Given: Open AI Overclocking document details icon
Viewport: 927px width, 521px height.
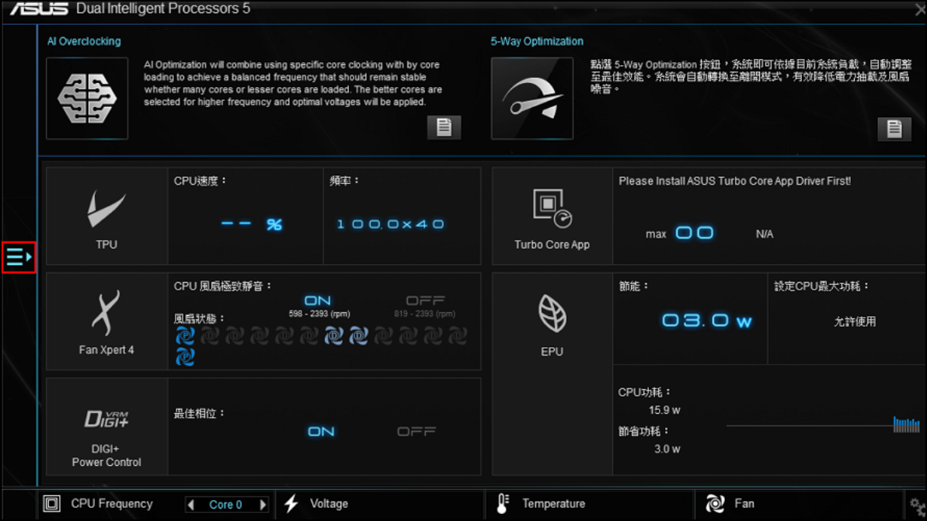Looking at the screenshot, I should [444, 127].
